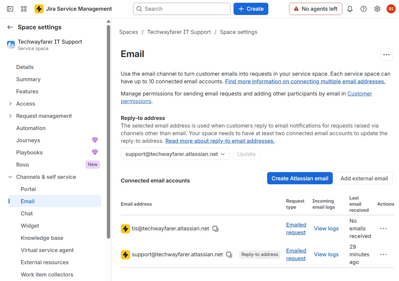This screenshot has height=281, width=399.
Task: Open the BS profile avatar
Action: pos(391,9)
